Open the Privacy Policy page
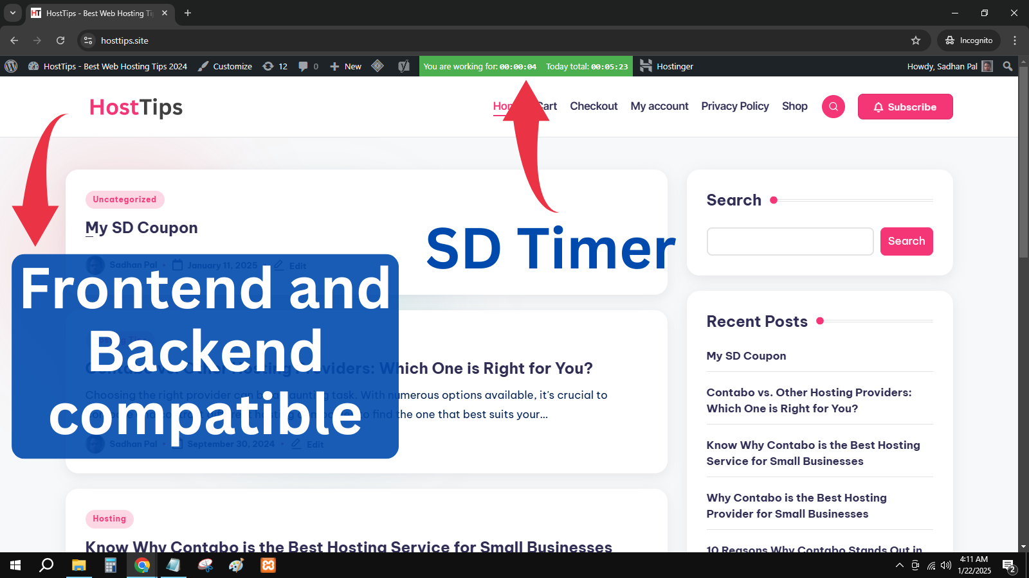 click(735, 106)
